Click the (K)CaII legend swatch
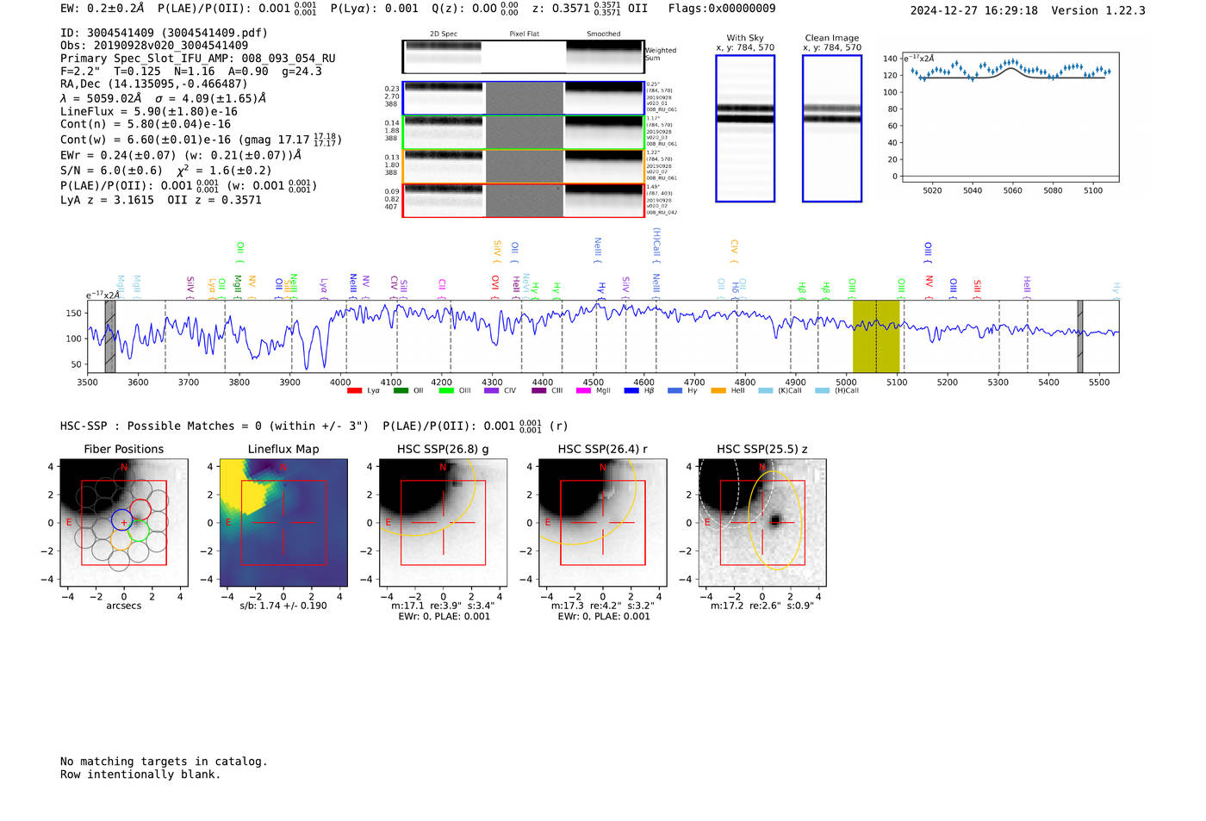Viewport: 1206px width, 821px height. tap(765, 391)
